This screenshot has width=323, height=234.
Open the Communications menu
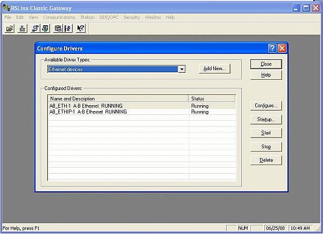[59, 17]
